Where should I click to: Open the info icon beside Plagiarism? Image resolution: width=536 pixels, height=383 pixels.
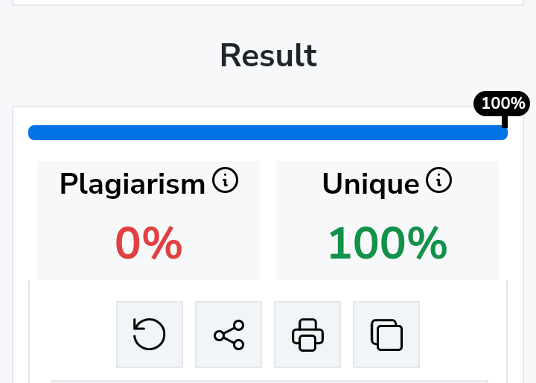[225, 180]
